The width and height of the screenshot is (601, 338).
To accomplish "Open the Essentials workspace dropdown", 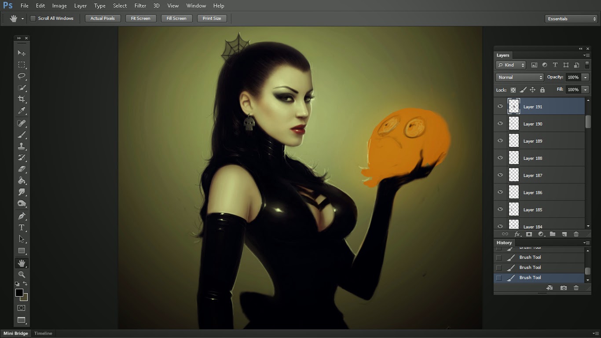I will (571, 19).
